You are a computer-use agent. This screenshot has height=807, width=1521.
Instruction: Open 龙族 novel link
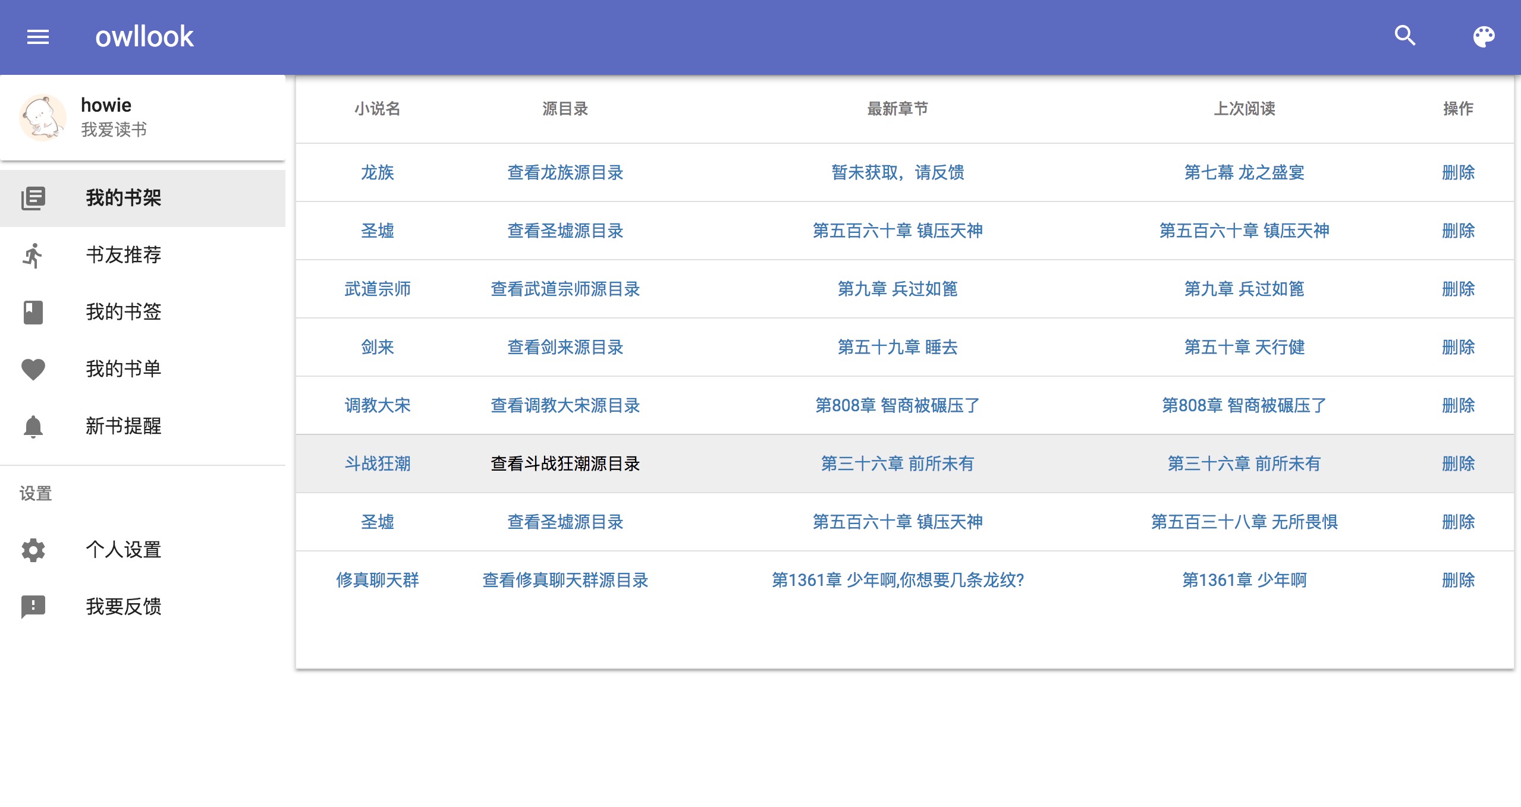(x=378, y=172)
